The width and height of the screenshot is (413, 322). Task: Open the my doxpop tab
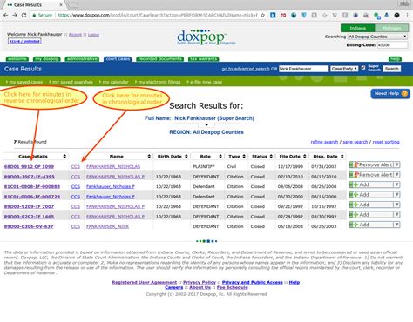(47, 59)
